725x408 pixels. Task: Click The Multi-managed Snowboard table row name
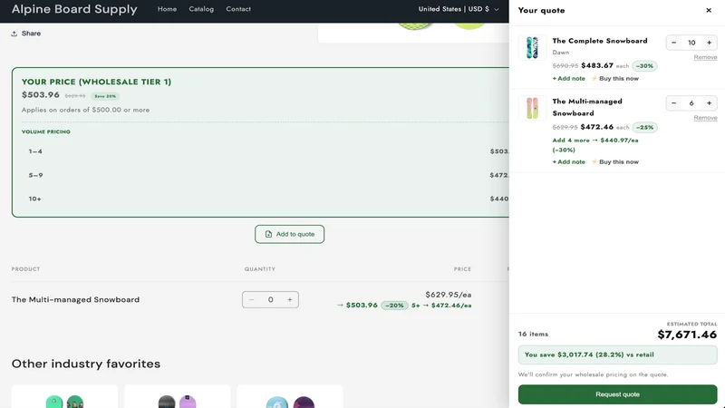(x=75, y=300)
